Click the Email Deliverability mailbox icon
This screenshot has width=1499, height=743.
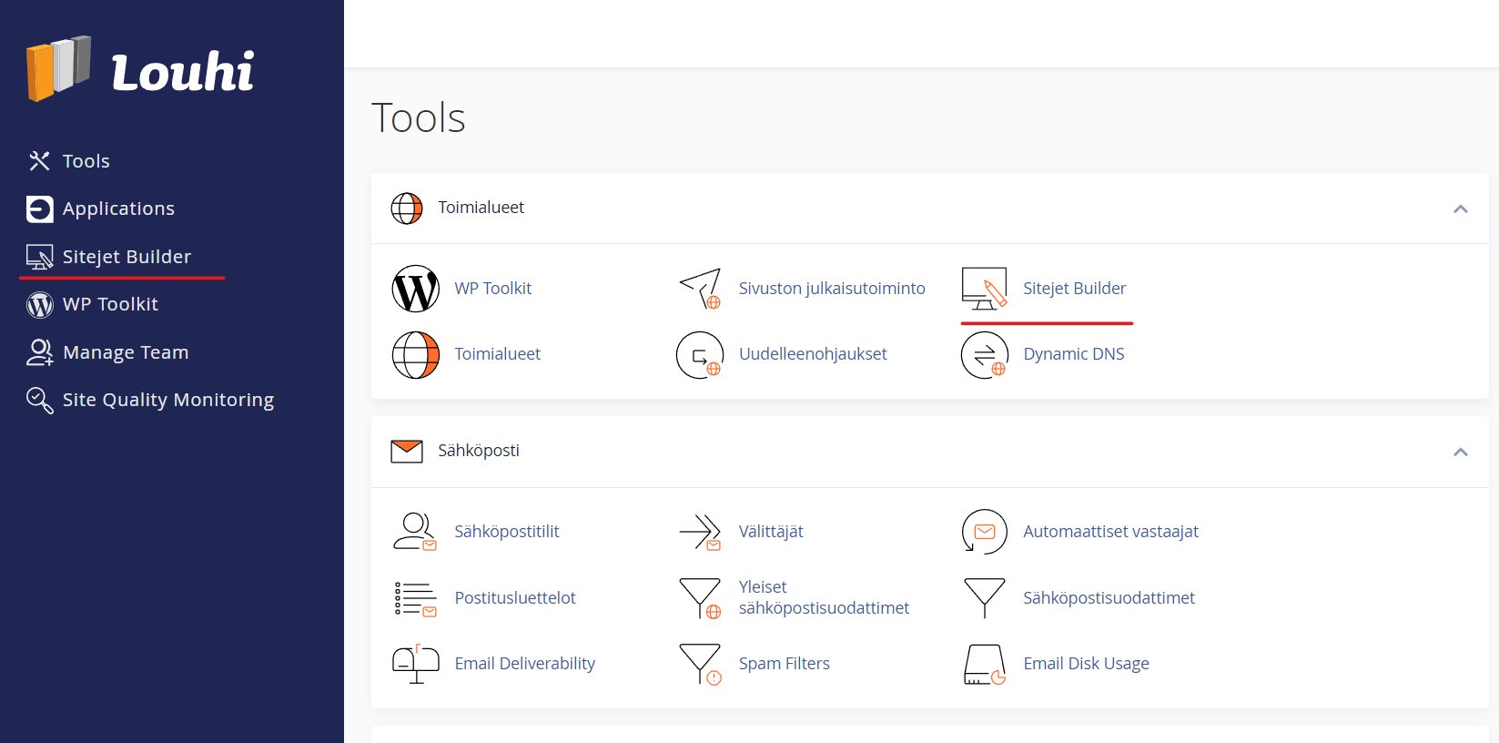click(x=415, y=664)
